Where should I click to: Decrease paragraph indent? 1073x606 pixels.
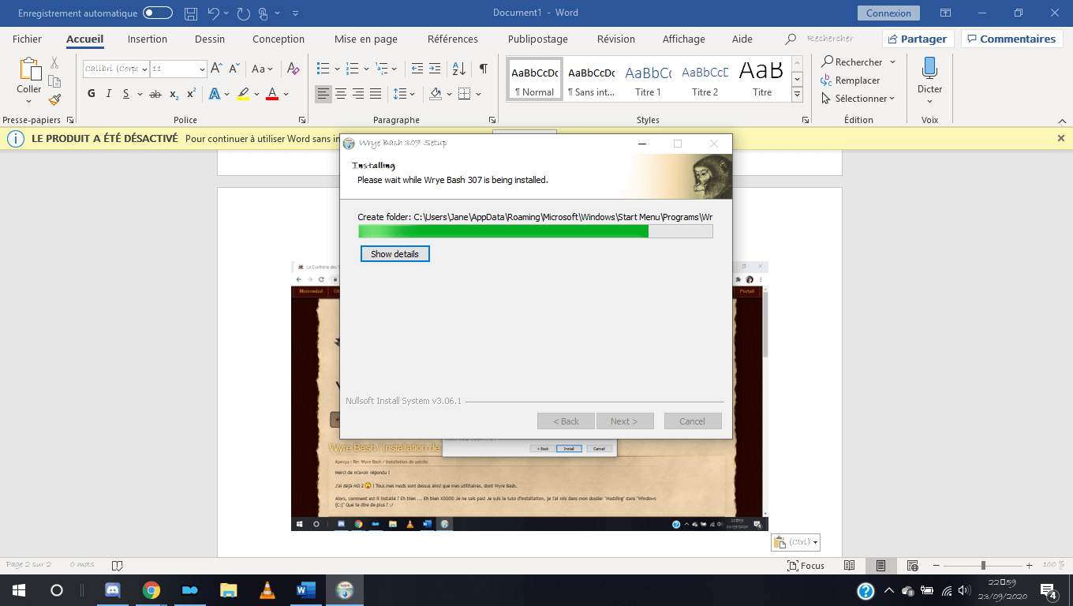pos(417,69)
